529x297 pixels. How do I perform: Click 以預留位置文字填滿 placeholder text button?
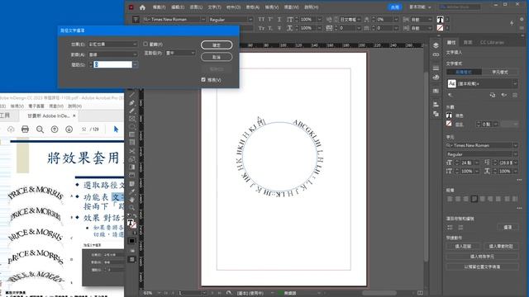482,266
